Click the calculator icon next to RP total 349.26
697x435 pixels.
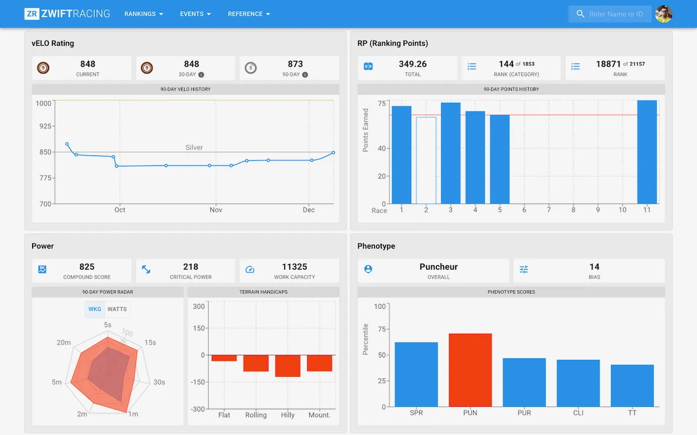pos(369,67)
